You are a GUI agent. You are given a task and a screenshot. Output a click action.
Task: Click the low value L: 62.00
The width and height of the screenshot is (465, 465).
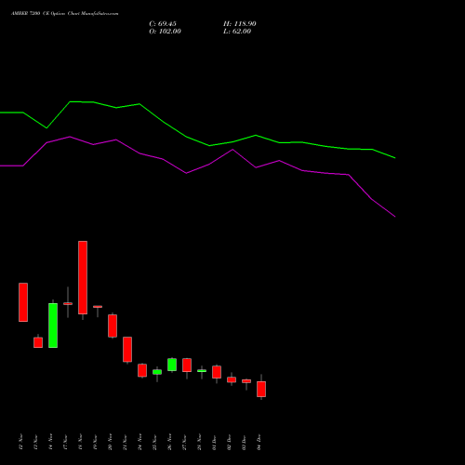[x=237, y=32]
